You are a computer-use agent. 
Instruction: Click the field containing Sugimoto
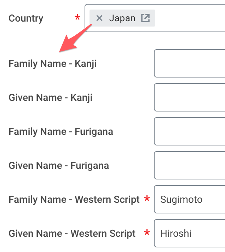tap(190, 200)
